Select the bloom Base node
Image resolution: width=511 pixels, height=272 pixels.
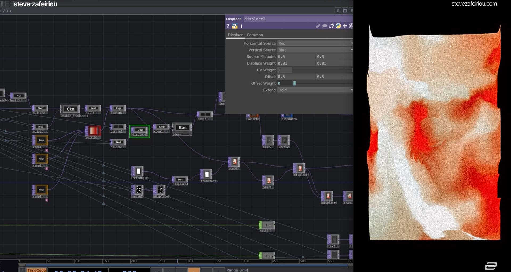pos(182,128)
